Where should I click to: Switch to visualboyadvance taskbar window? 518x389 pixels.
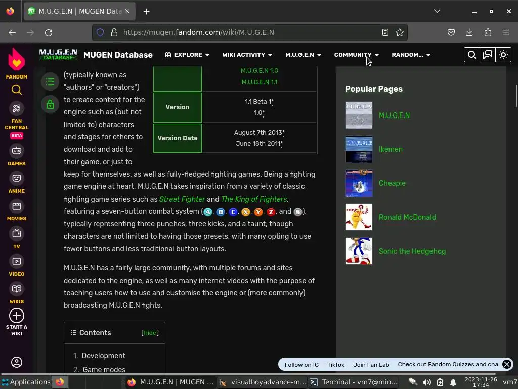point(263,382)
